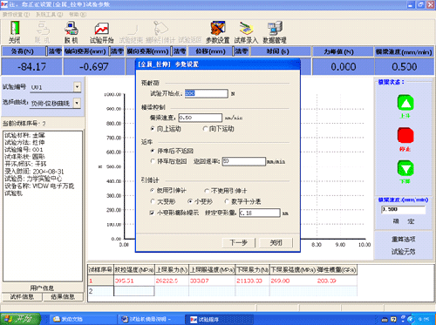436x325 pixels.
Task: Select 停车后返回 radio option
Action: coord(153,161)
